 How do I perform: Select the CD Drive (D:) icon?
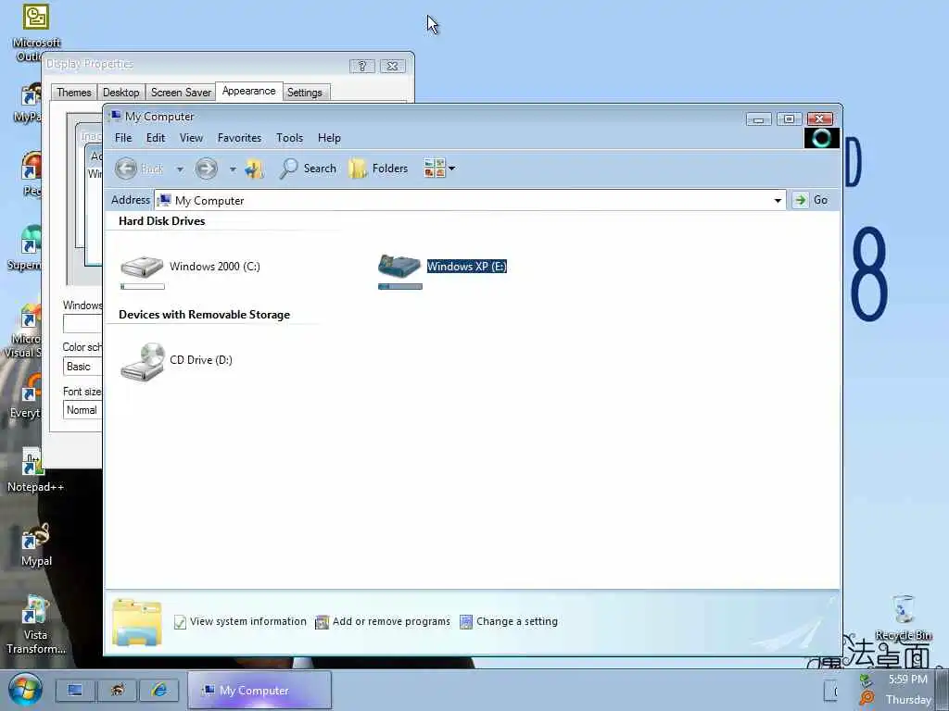coord(142,362)
